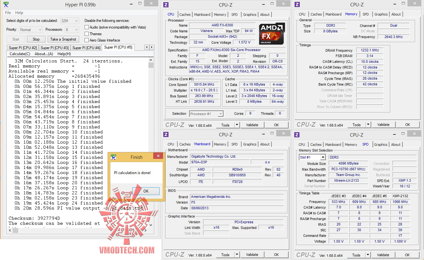Click the Hyper PI title bar icon
The width and height of the screenshot is (424, 260).
tap(6, 4)
